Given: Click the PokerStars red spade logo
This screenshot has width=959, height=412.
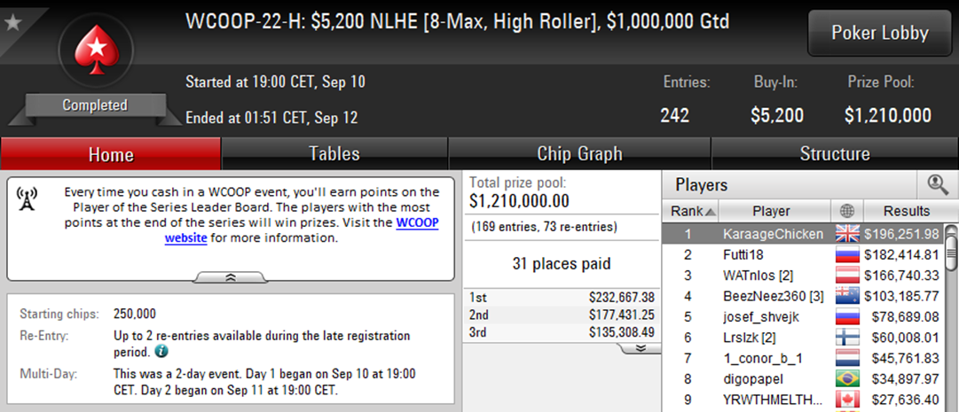Looking at the screenshot, I should click(x=94, y=51).
